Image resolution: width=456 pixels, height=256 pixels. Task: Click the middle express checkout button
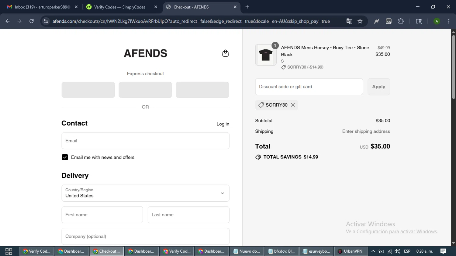pyautogui.click(x=145, y=90)
